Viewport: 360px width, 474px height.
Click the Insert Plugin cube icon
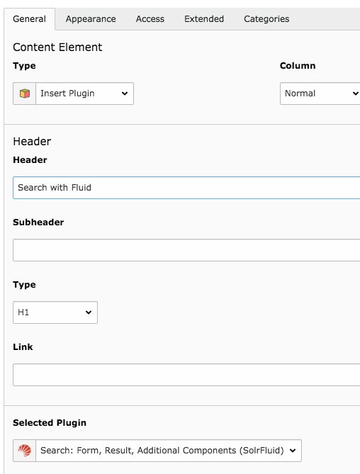25,94
